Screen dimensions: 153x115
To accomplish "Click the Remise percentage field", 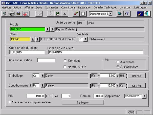I will [98, 96].
